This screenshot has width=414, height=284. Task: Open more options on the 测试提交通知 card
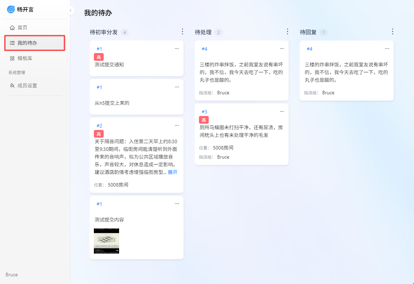pyautogui.click(x=177, y=49)
